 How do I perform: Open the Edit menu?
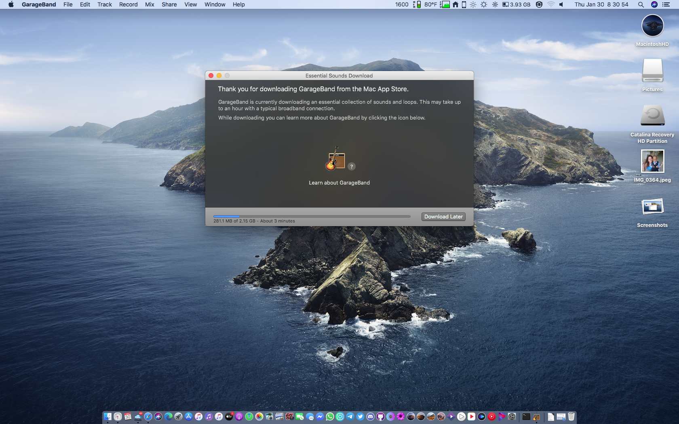pos(85,4)
